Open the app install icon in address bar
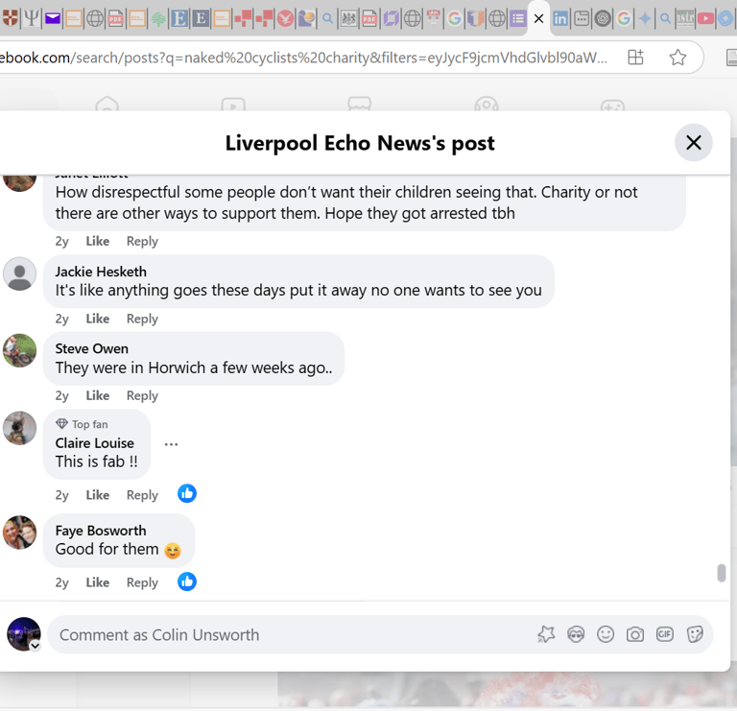 [x=635, y=58]
